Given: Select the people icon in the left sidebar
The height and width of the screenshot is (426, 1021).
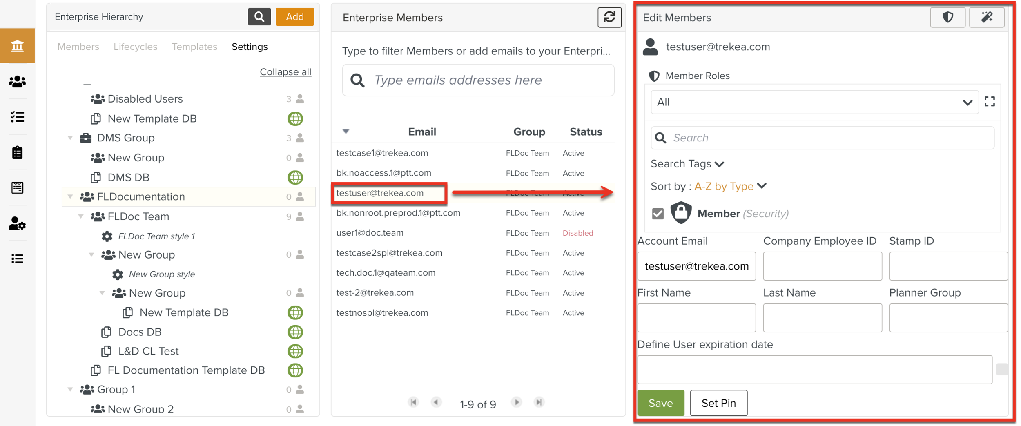Looking at the screenshot, I should pos(17,81).
